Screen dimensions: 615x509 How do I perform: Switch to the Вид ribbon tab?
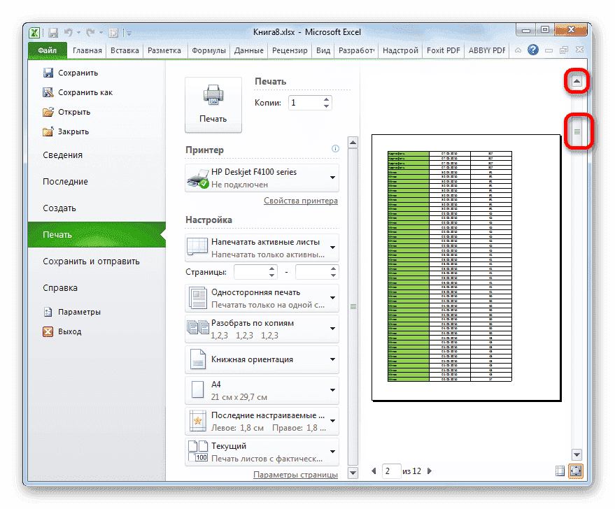point(323,50)
